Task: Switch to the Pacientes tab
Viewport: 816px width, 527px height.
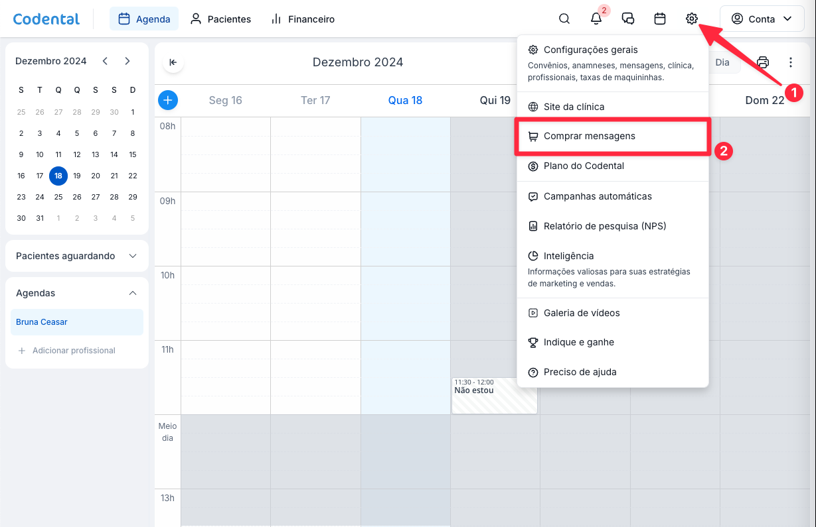Action: 220,19
